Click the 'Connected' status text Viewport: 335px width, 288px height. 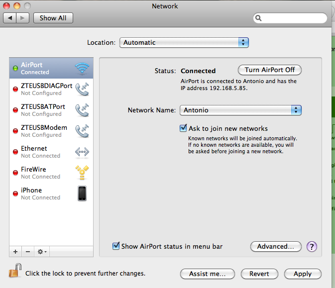click(x=198, y=71)
